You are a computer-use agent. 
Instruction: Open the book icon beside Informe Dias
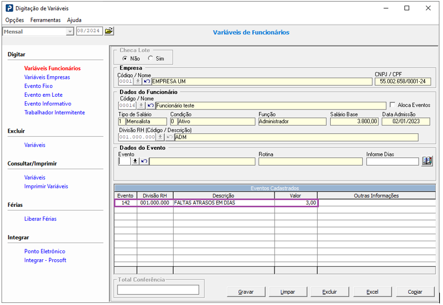(427, 161)
